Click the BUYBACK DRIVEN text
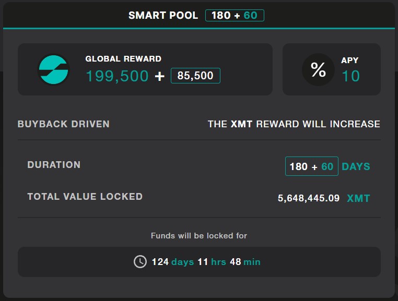 point(63,124)
